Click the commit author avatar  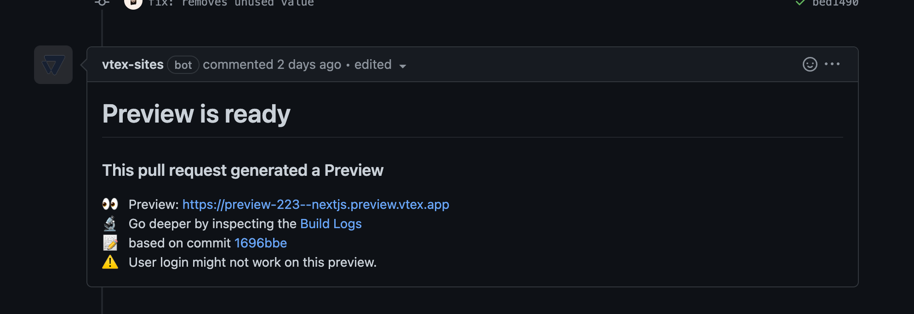coord(133,3)
